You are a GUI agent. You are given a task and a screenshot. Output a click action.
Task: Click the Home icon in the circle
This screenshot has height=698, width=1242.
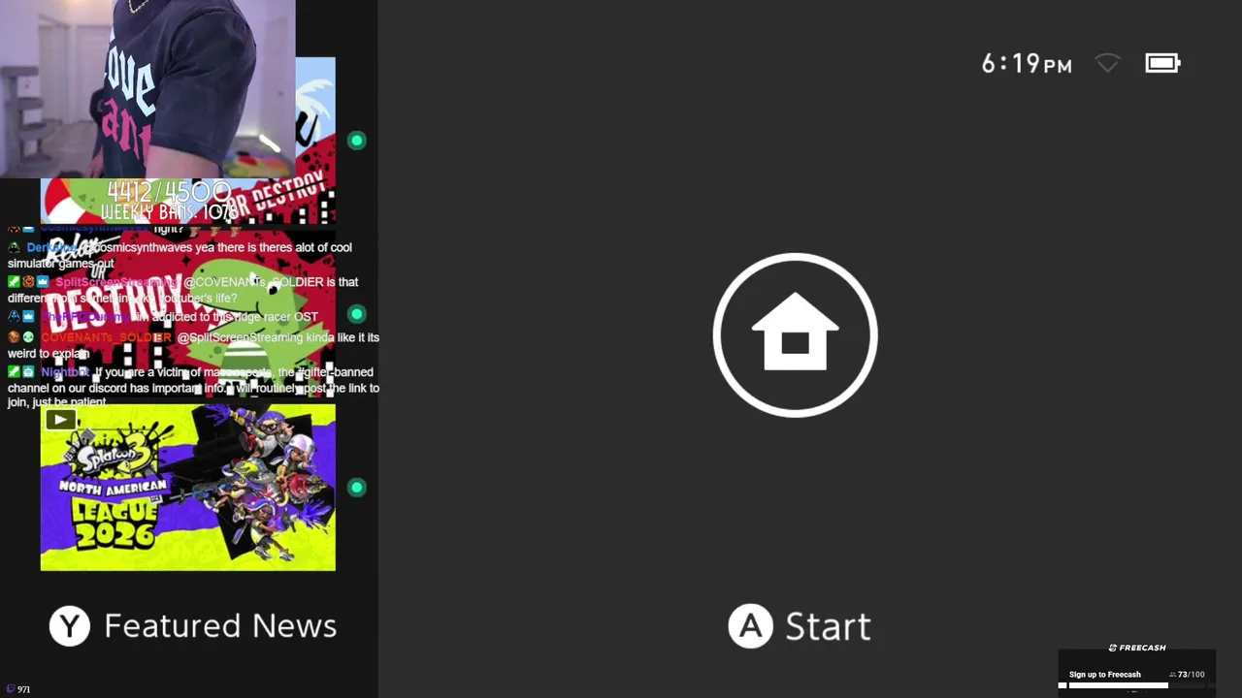(x=795, y=335)
